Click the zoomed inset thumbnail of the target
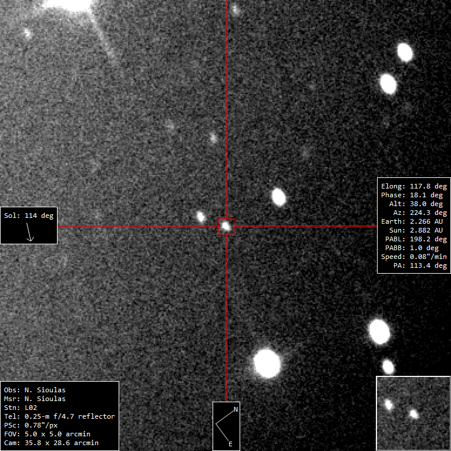 point(413,413)
